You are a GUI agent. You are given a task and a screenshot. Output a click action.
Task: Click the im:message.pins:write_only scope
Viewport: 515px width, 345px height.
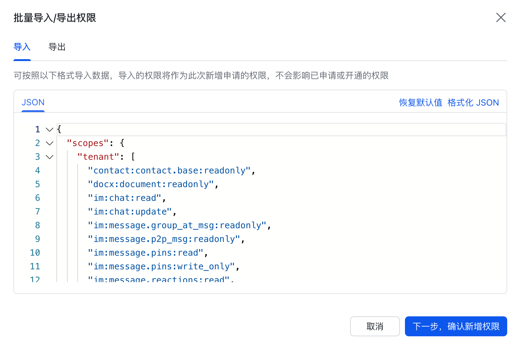(x=161, y=267)
